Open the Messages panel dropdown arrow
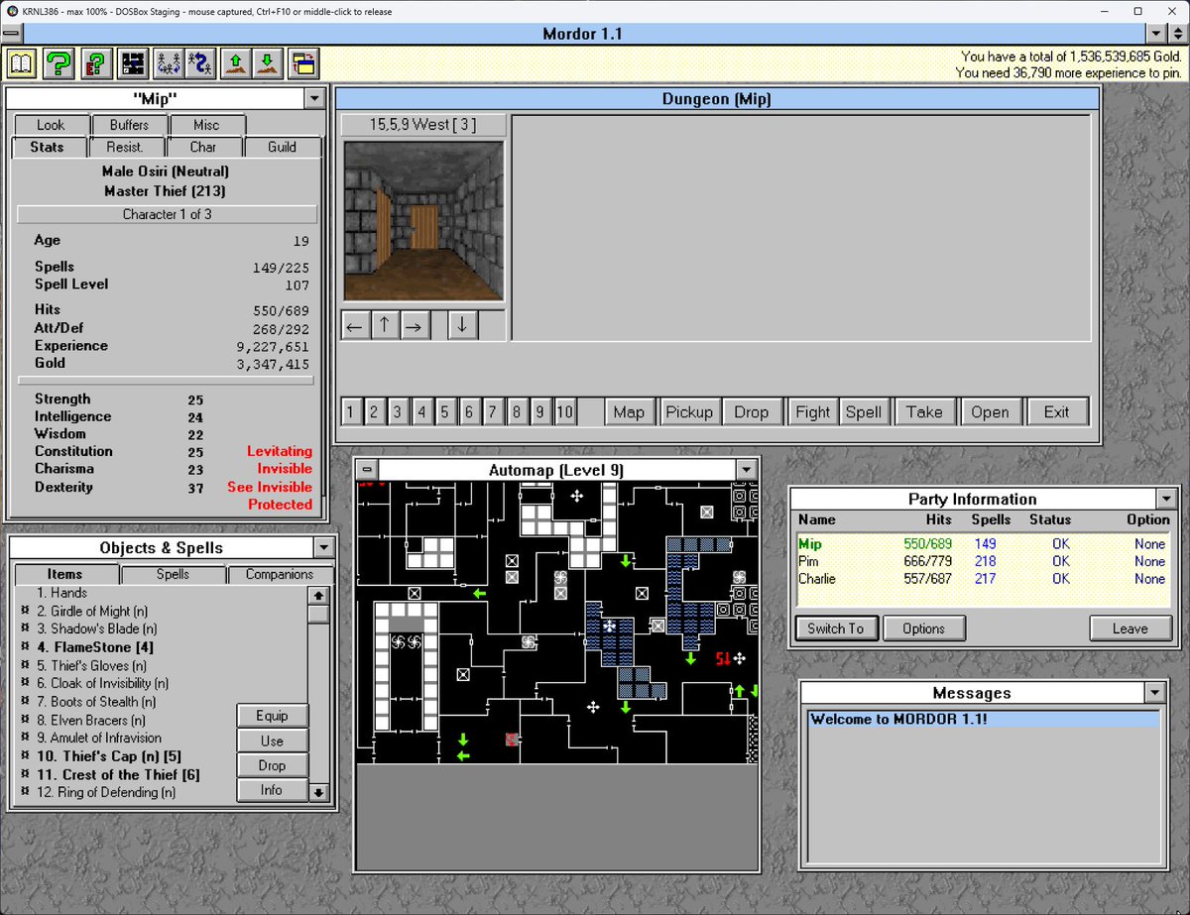This screenshot has height=915, width=1190. coord(1153,693)
